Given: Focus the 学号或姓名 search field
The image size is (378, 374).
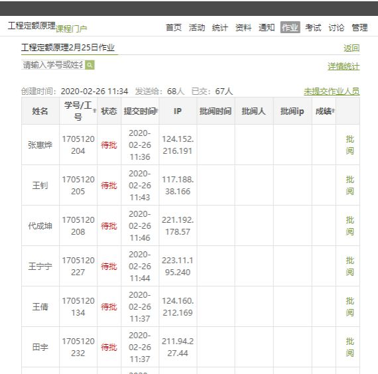Looking at the screenshot, I should (53, 65).
